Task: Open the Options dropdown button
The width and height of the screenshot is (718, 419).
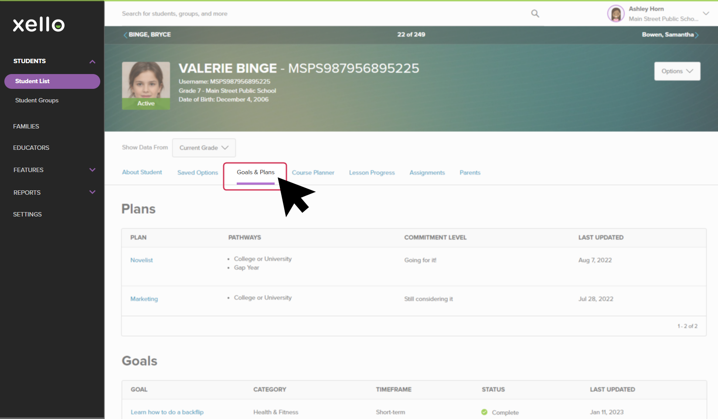Action: pos(677,71)
